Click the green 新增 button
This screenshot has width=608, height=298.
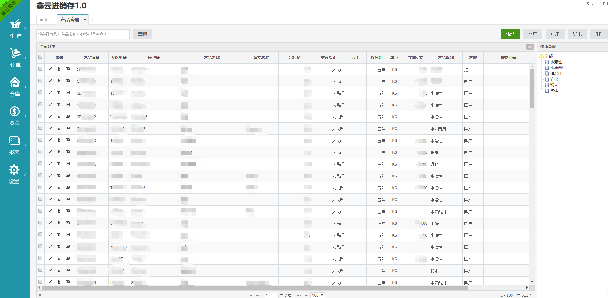coord(510,34)
